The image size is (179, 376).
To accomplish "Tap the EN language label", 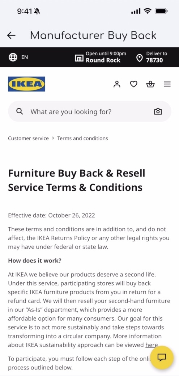I will [25, 57].
